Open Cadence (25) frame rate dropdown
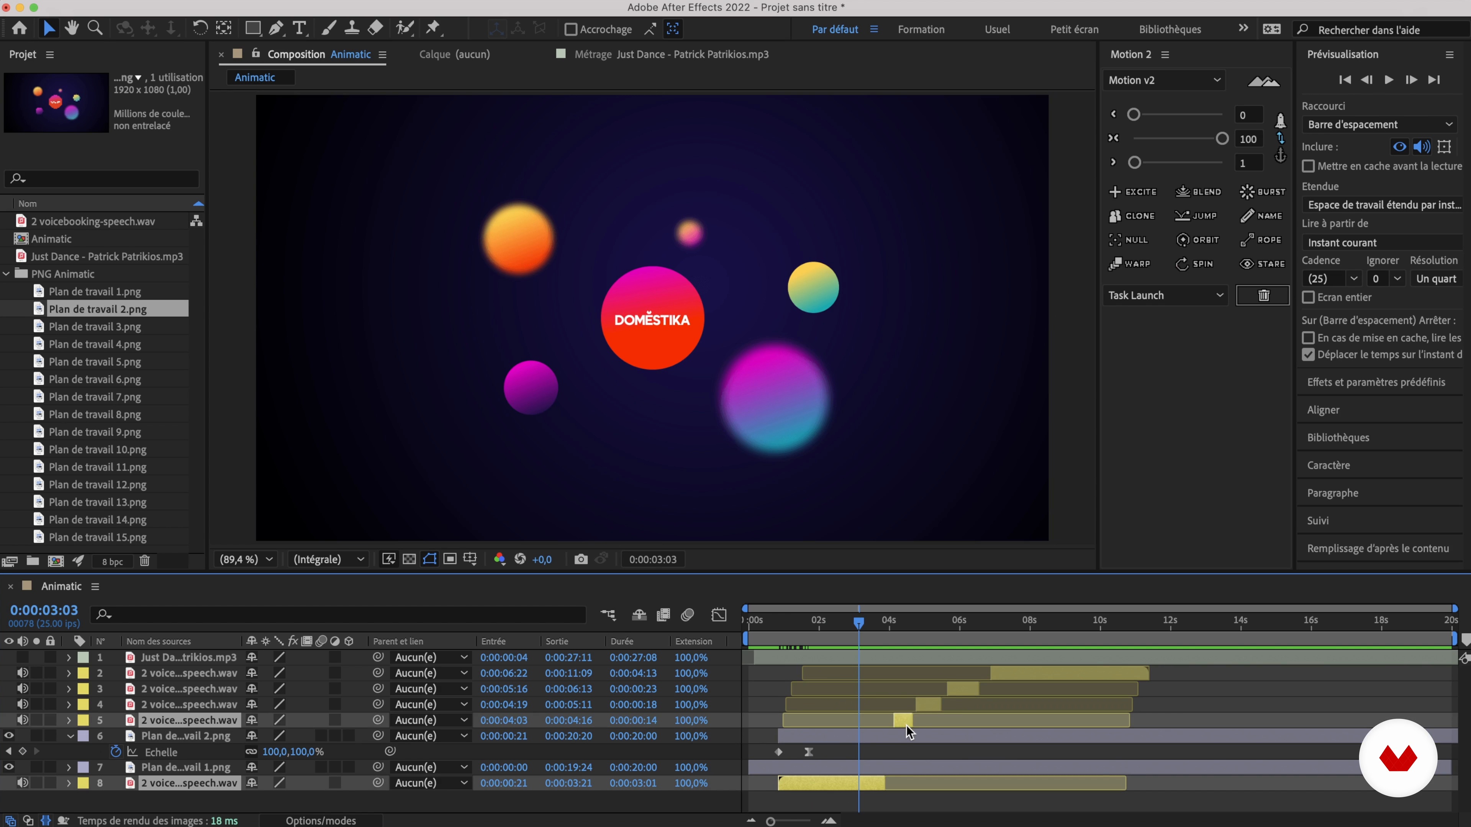This screenshot has height=827, width=1471. click(x=1332, y=278)
